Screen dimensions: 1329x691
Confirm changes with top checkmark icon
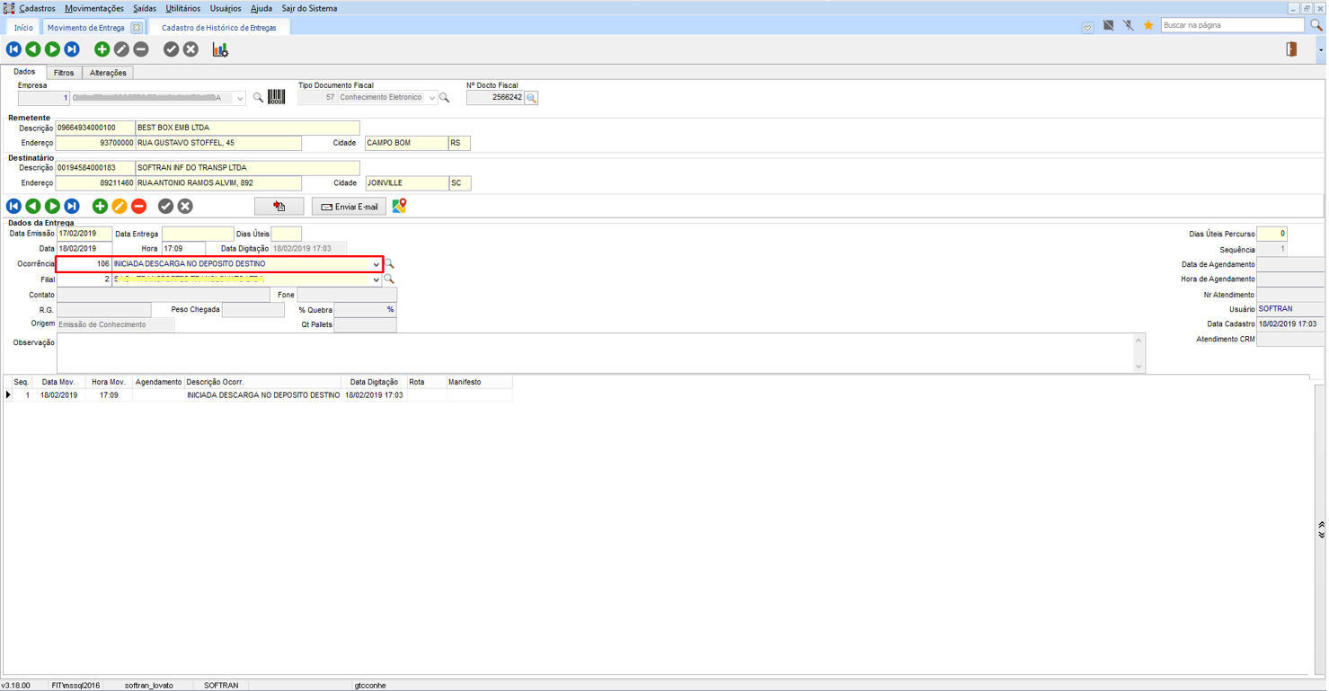(x=171, y=49)
